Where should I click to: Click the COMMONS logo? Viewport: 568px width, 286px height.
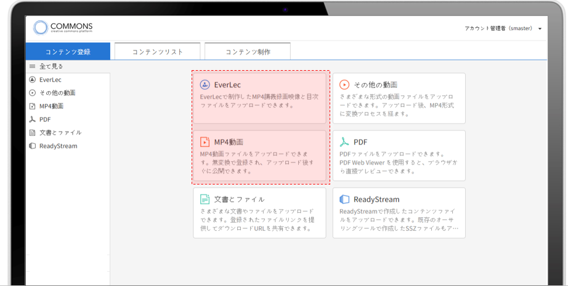pyautogui.click(x=63, y=28)
